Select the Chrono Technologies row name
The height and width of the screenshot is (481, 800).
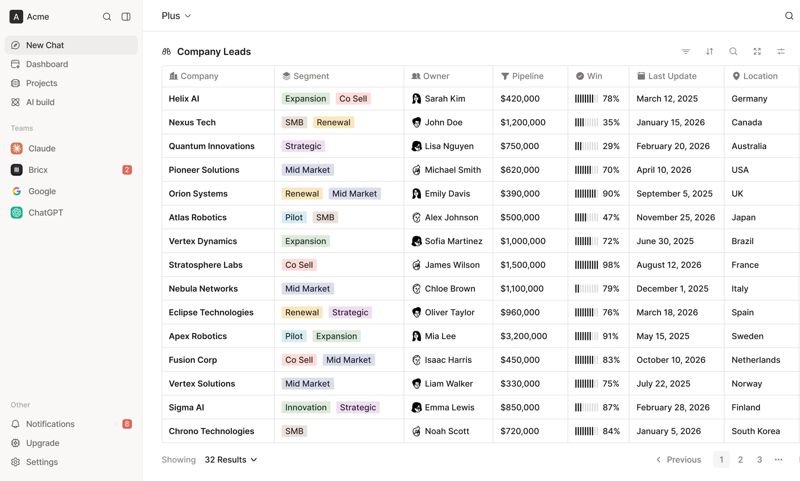coord(211,431)
